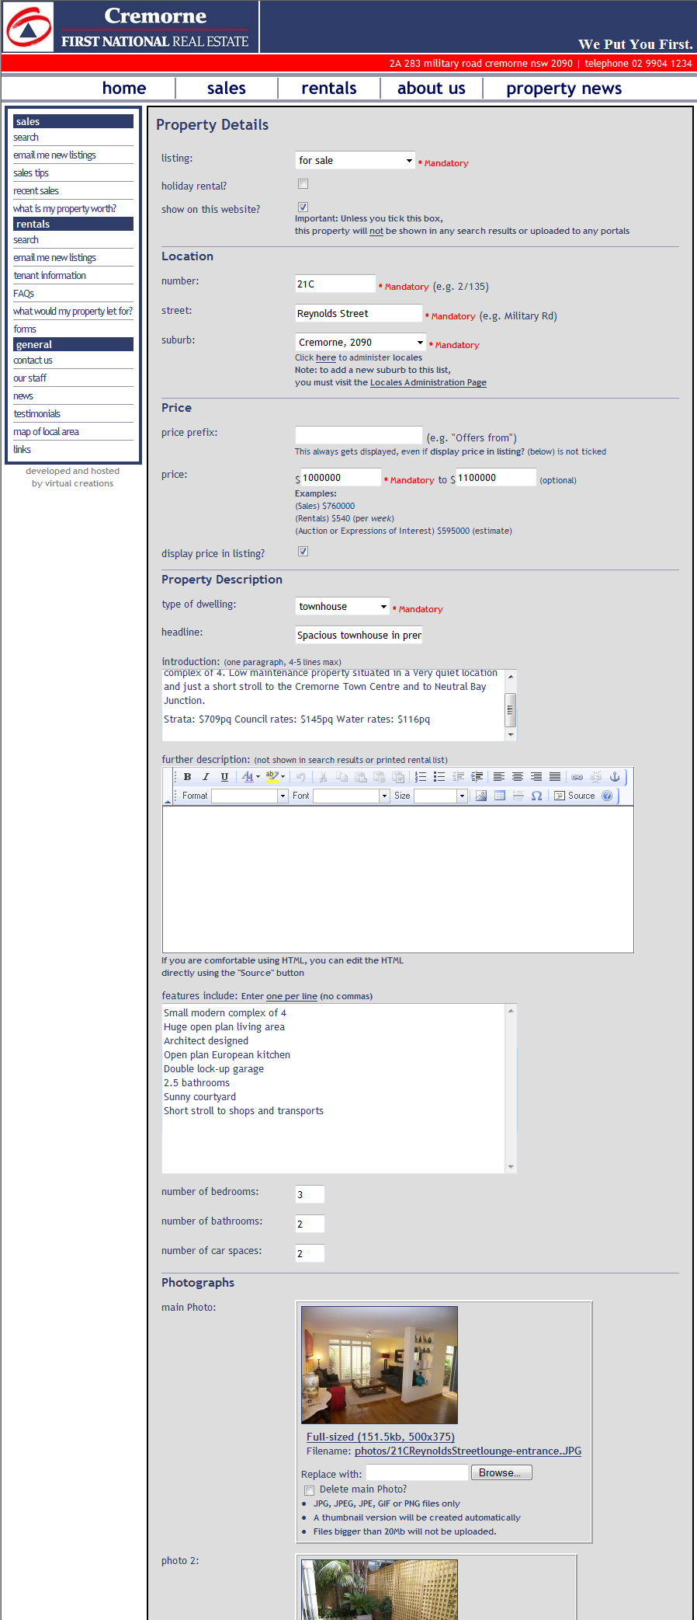Open property news in top navigation
This screenshot has width=697, height=1620.
[x=564, y=89]
